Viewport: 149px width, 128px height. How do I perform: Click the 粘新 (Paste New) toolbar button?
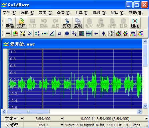[x=101, y=23]
